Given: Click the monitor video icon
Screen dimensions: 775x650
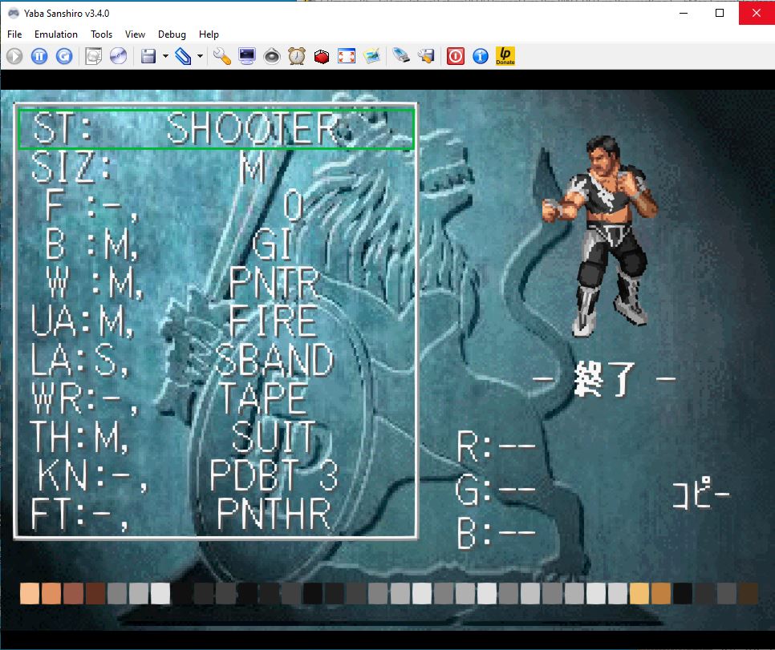Looking at the screenshot, I should [247, 56].
